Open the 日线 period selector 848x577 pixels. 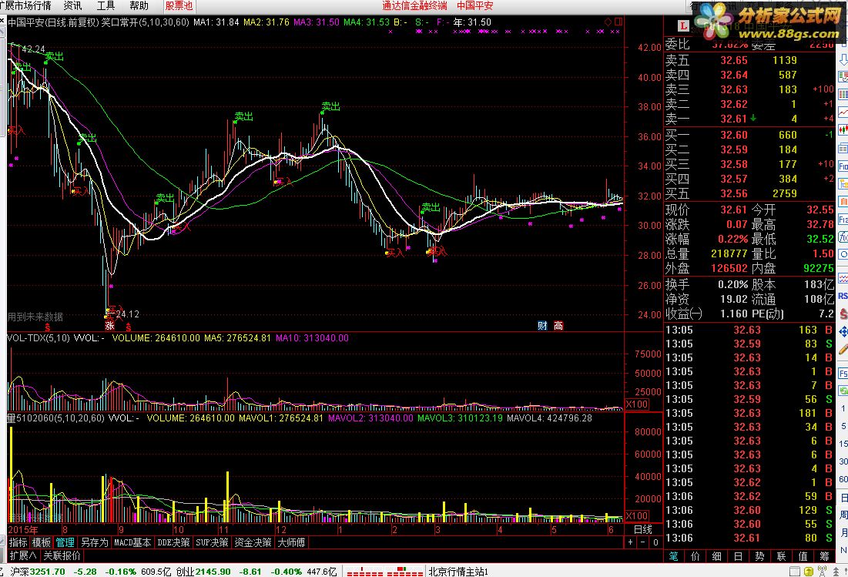tap(643, 529)
